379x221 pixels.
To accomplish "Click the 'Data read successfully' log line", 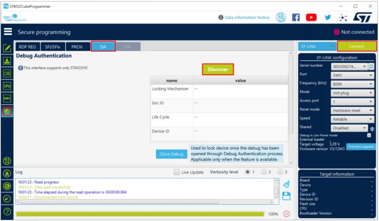I will [44, 187].
